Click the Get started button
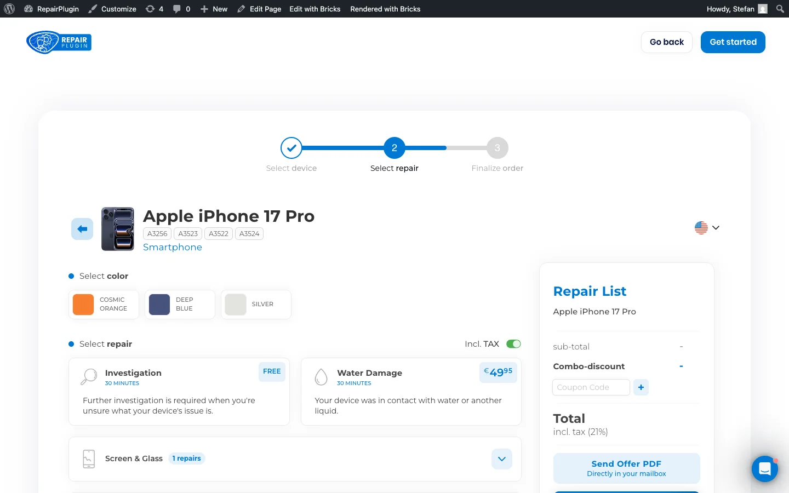This screenshot has height=493, width=789. 733,42
